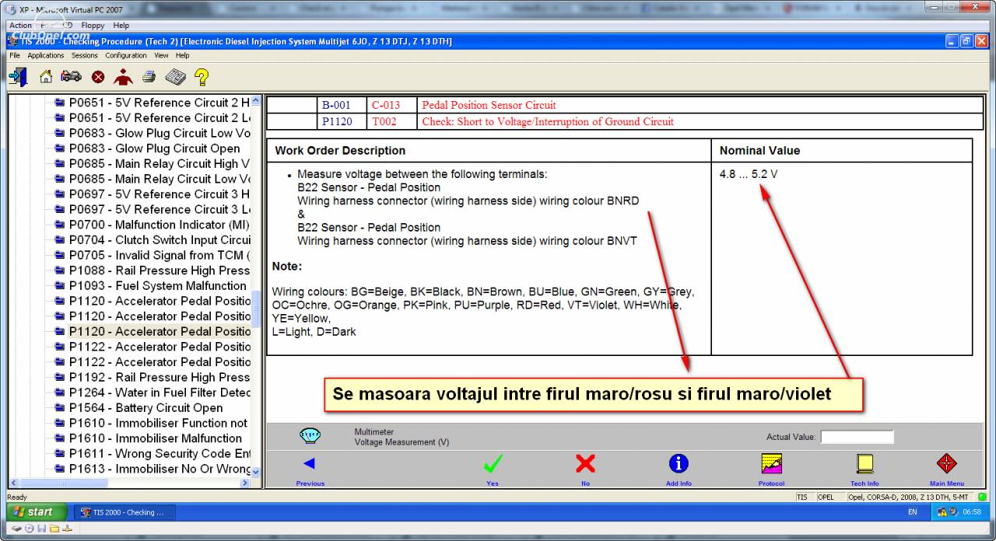Open the newspaper icon in the toolbar
The height and width of the screenshot is (541, 996).
(175, 77)
